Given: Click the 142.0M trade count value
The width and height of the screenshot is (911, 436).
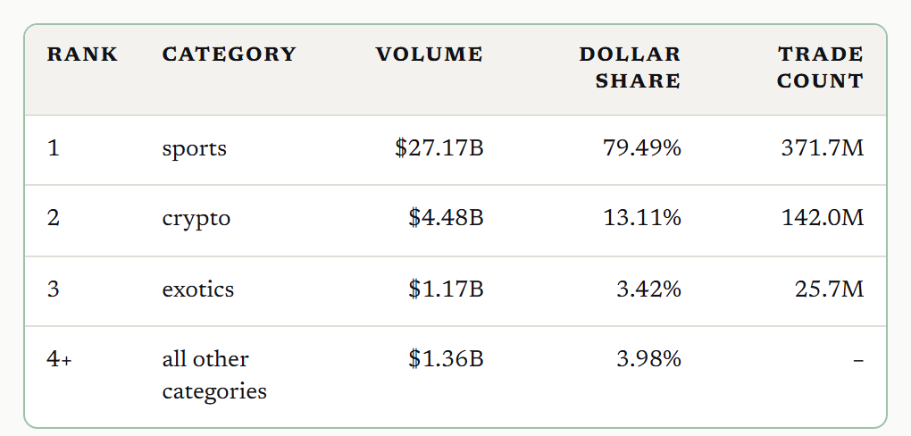Looking at the screenshot, I should click(x=823, y=218).
